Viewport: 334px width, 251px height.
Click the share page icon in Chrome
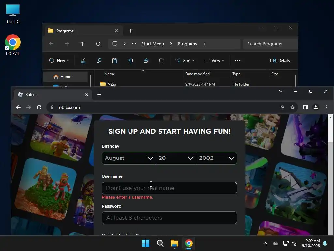pyautogui.click(x=282, y=107)
